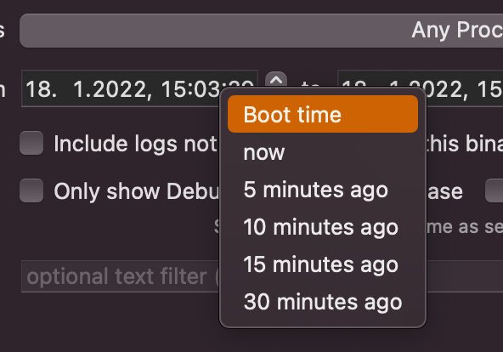503x352 pixels.
Task: Click the 'Include logs not' label text
Action: (136, 144)
